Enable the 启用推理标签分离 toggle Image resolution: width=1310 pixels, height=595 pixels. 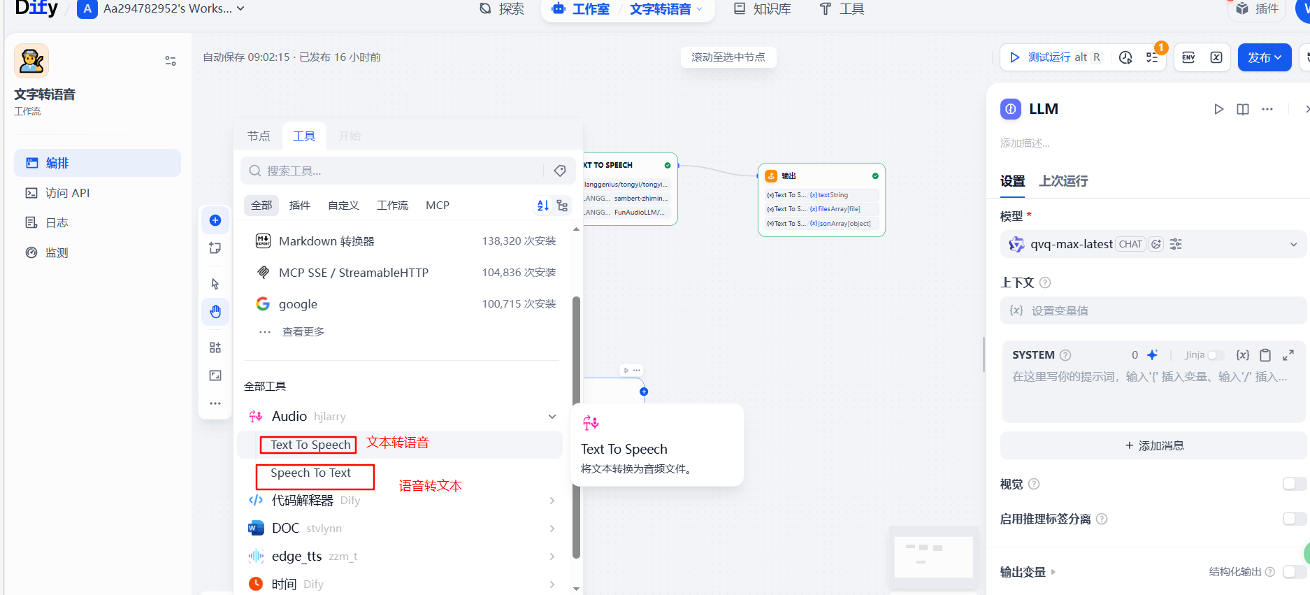(x=1295, y=519)
